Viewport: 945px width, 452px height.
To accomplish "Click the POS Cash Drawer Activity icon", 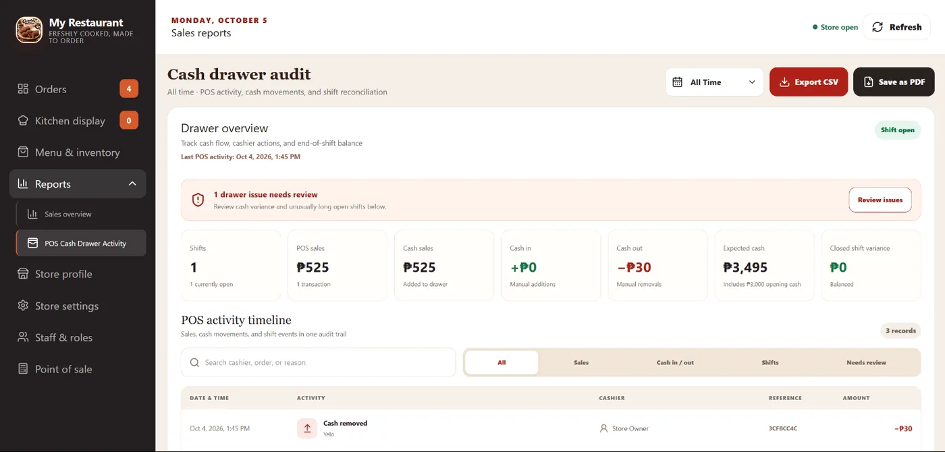I will point(32,243).
